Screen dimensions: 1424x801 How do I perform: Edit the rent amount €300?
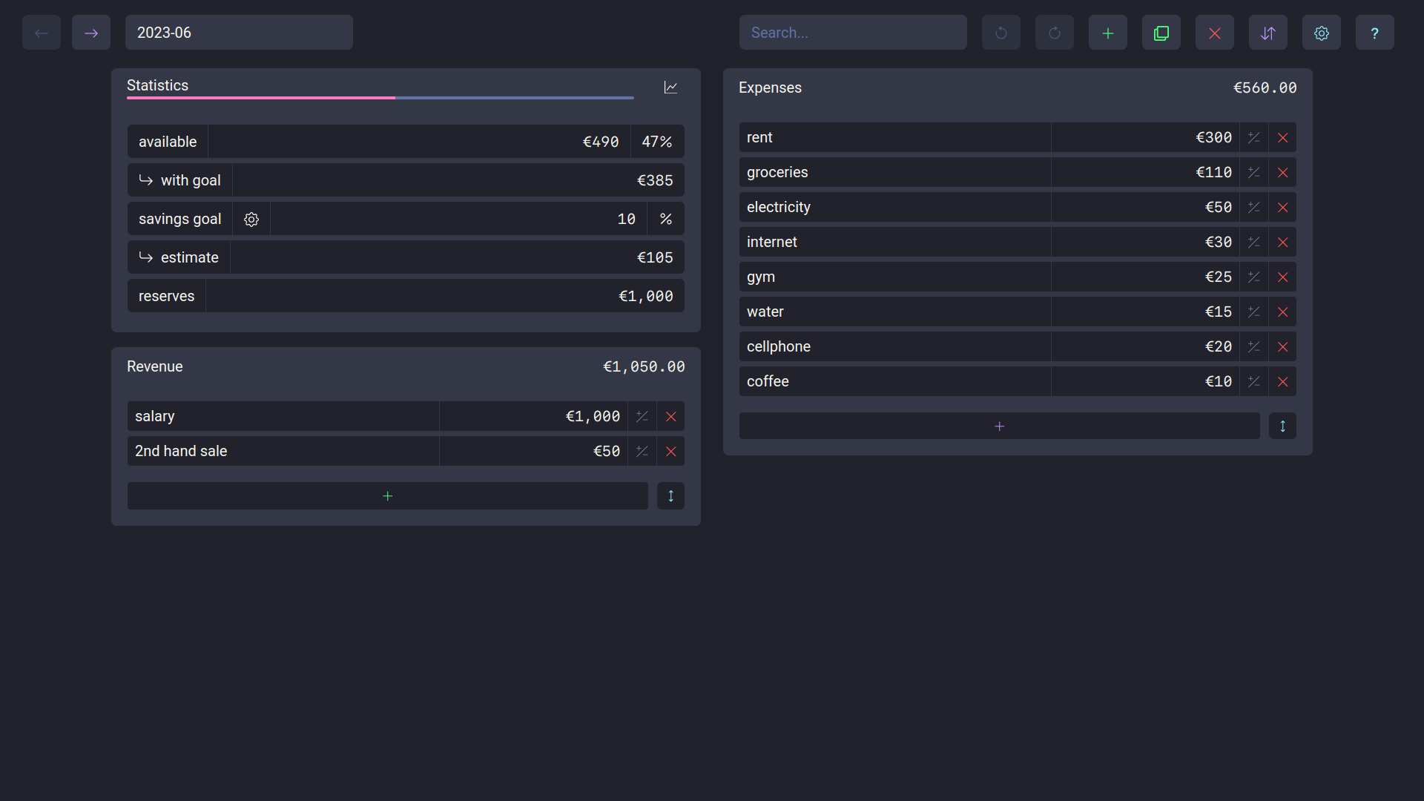click(x=1145, y=137)
